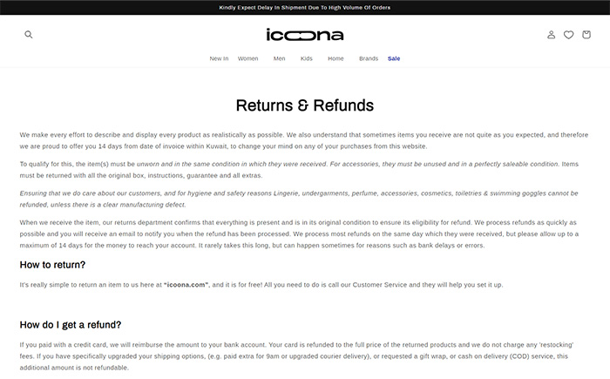Click the 'How do I get a refund?' heading

point(71,324)
